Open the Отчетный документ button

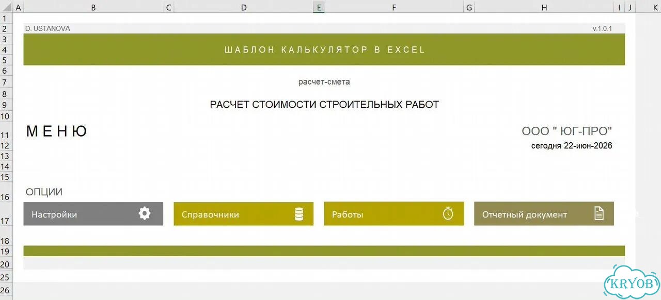pyautogui.click(x=544, y=214)
